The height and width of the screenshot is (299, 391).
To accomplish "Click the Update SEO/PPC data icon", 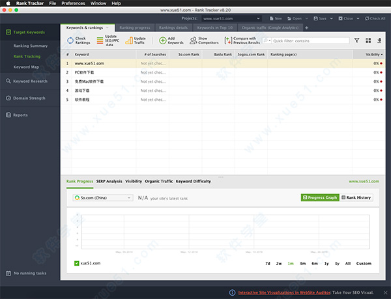I will (x=100, y=40).
